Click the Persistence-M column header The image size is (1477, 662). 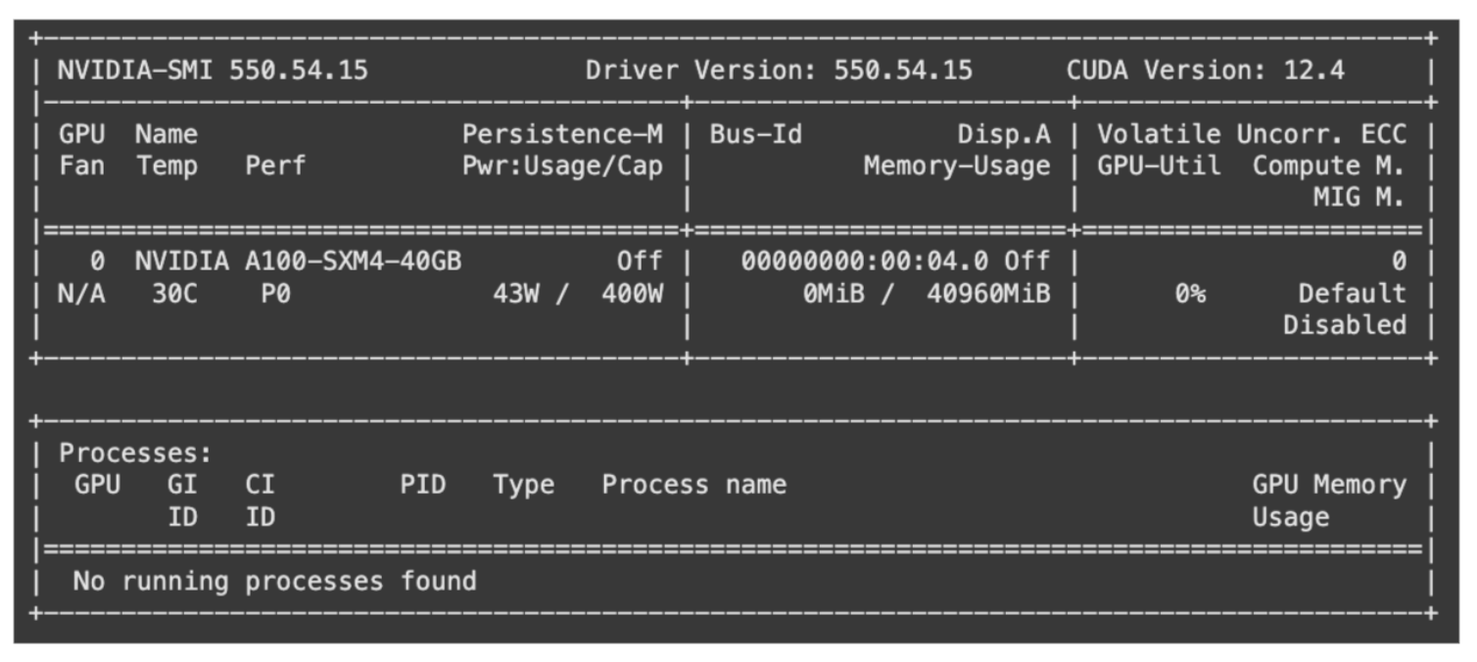tap(562, 134)
